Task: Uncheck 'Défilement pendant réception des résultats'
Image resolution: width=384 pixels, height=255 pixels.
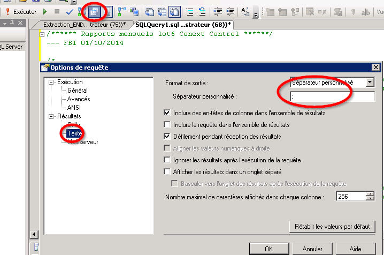Action: click(x=168, y=137)
